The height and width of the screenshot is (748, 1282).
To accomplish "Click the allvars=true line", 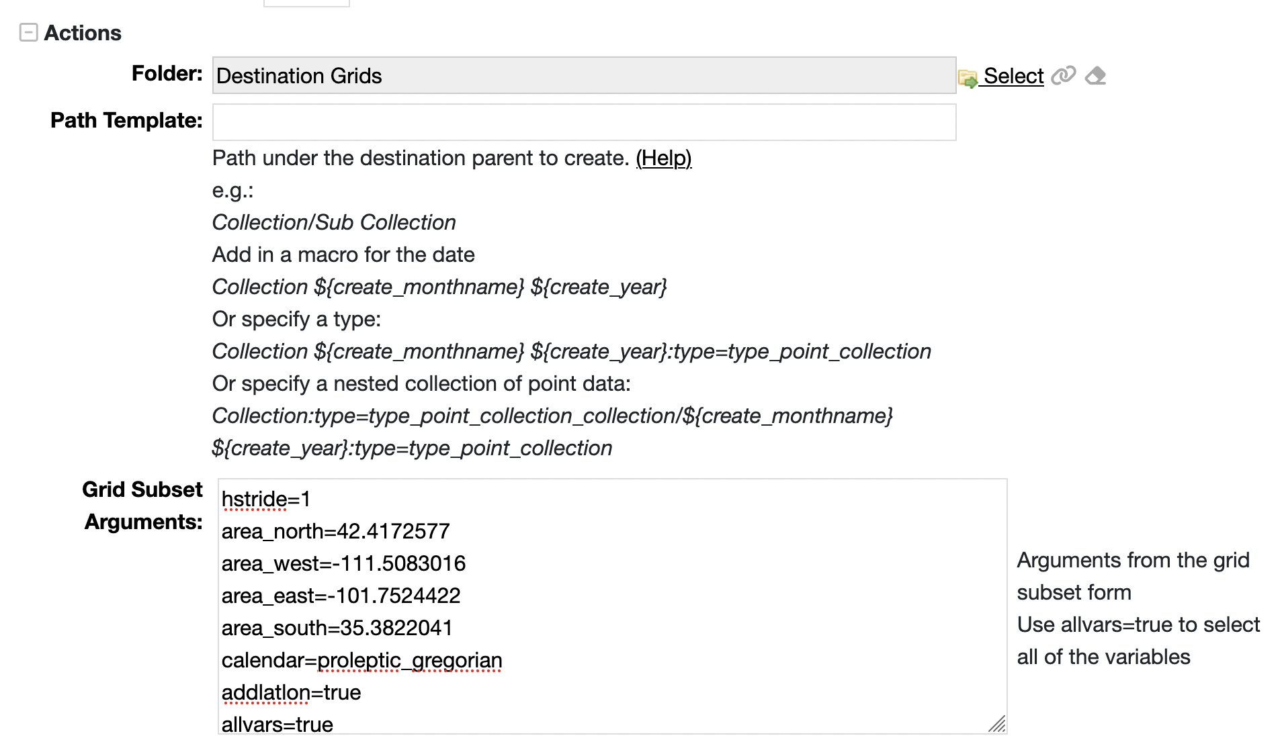I will pos(277,724).
